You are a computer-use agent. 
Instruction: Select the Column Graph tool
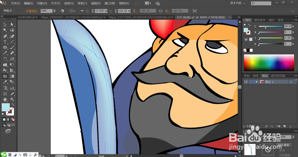[x=12, y=88]
